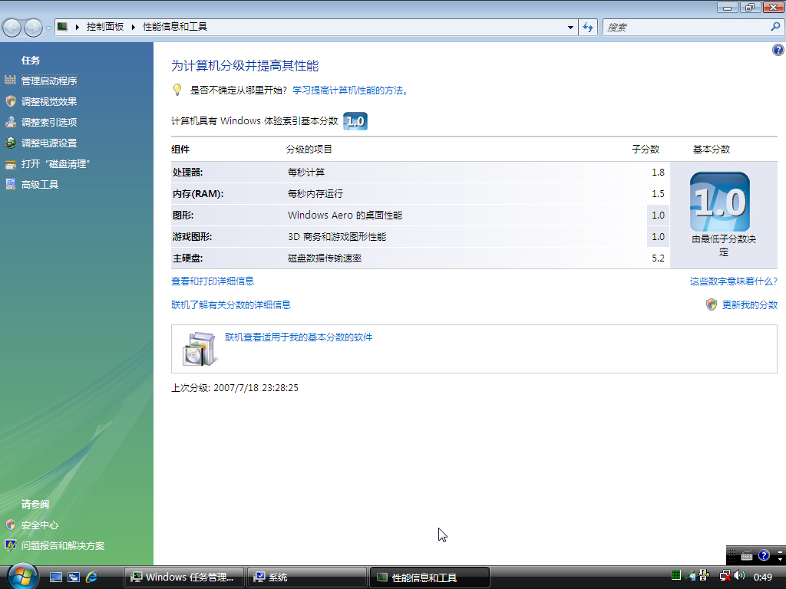Click 更新我的分数 link

point(749,304)
